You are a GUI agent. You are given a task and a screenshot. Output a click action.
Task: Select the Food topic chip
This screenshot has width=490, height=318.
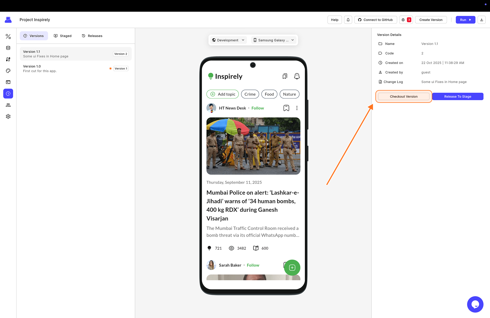269,94
